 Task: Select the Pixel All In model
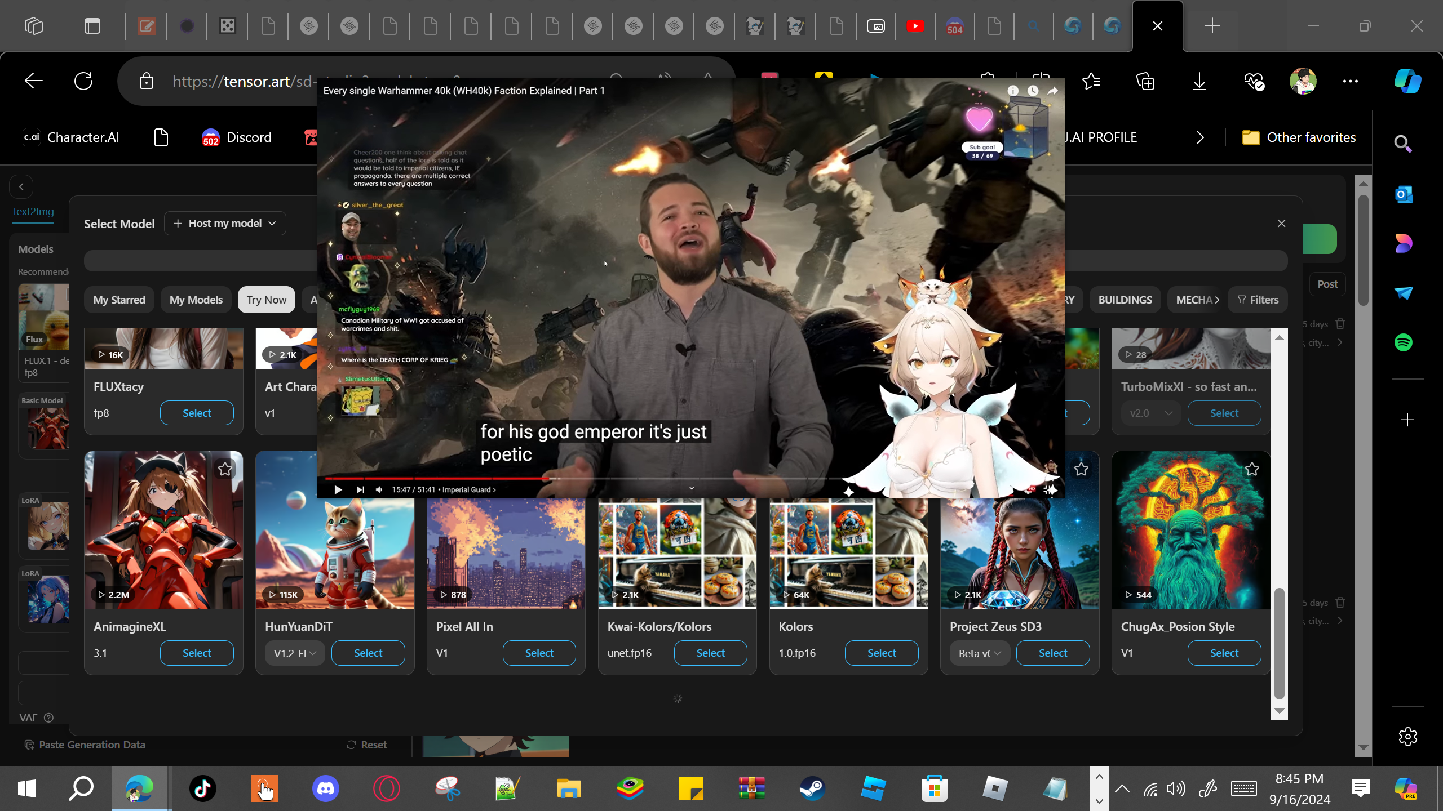tap(539, 653)
